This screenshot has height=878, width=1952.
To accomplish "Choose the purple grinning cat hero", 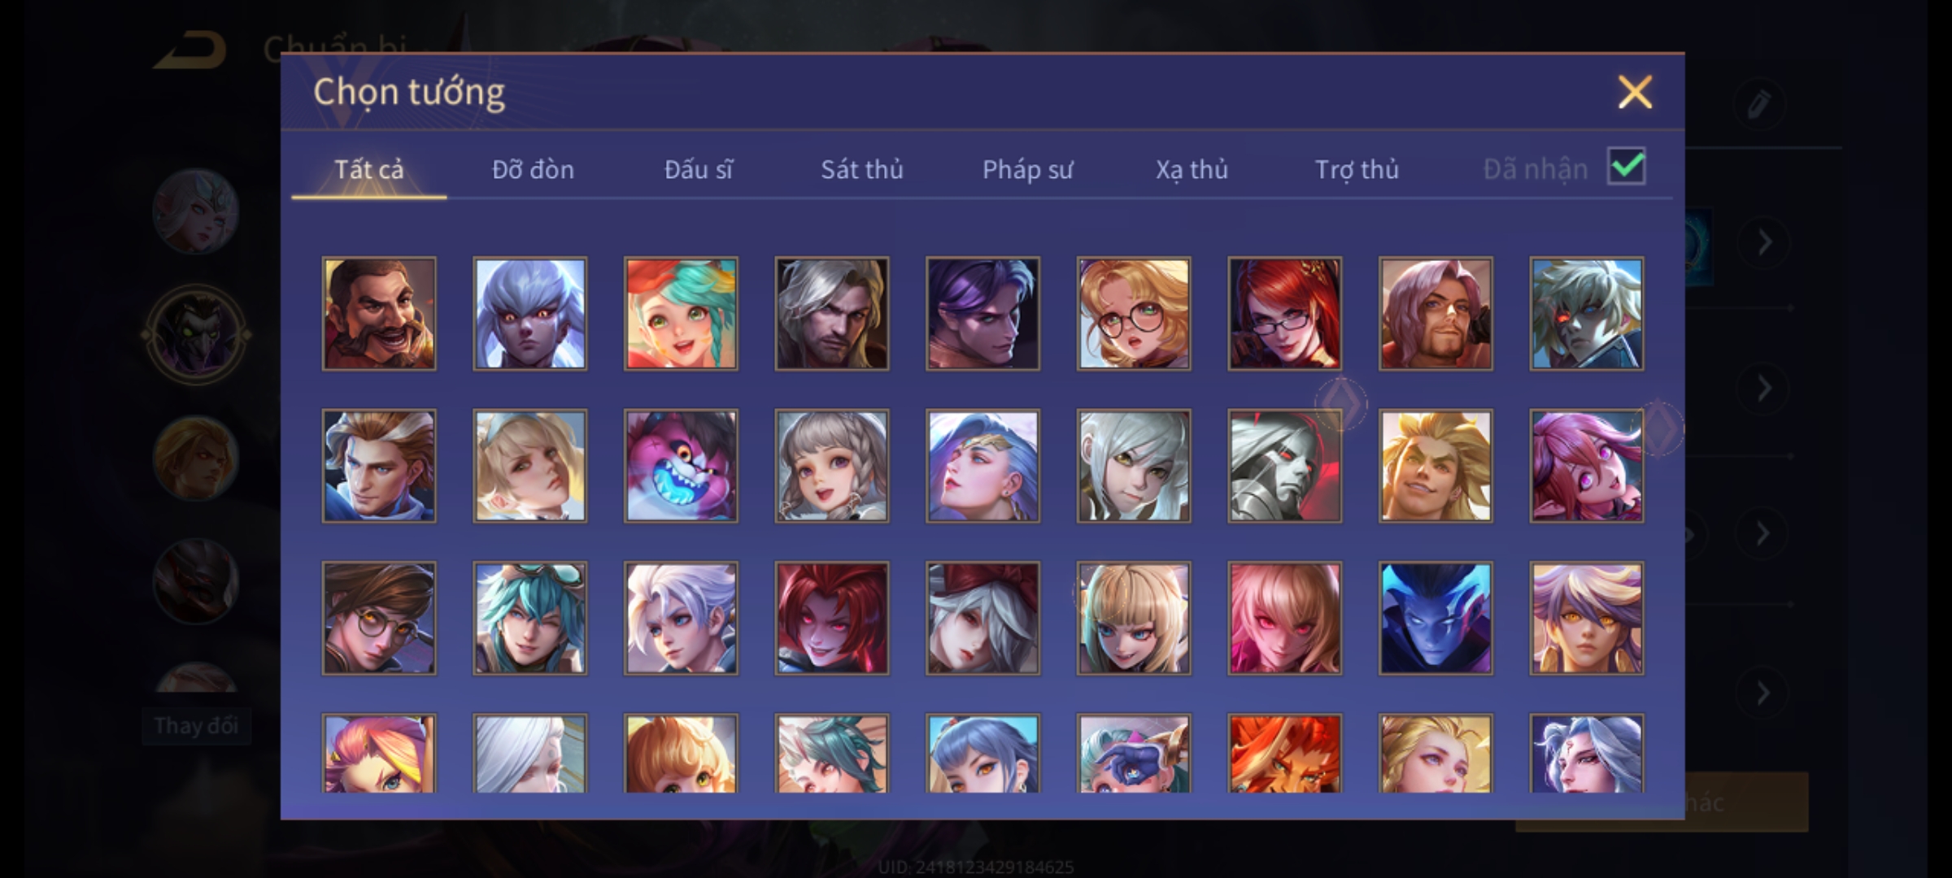I will (x=681, y=466).
